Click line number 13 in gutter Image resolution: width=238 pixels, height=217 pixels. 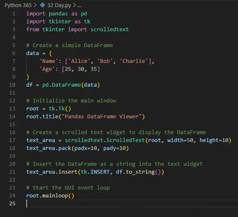pyautogui.click(x=12, y=109)
